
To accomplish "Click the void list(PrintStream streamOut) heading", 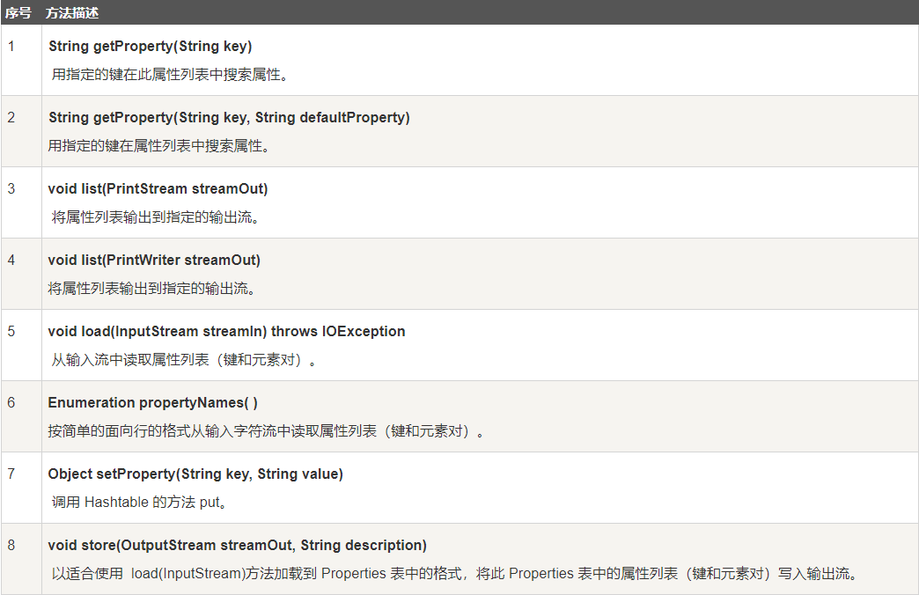I will (x=158, y=188).
